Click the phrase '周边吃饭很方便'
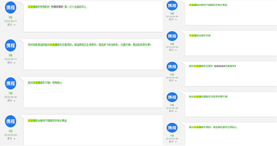 coord(141,45)
